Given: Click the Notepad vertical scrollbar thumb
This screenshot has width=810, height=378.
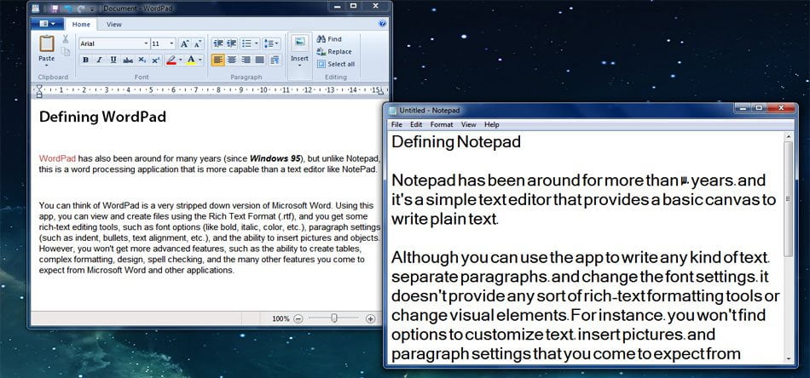Looking at the screenshot, I should tap(789, 198).
